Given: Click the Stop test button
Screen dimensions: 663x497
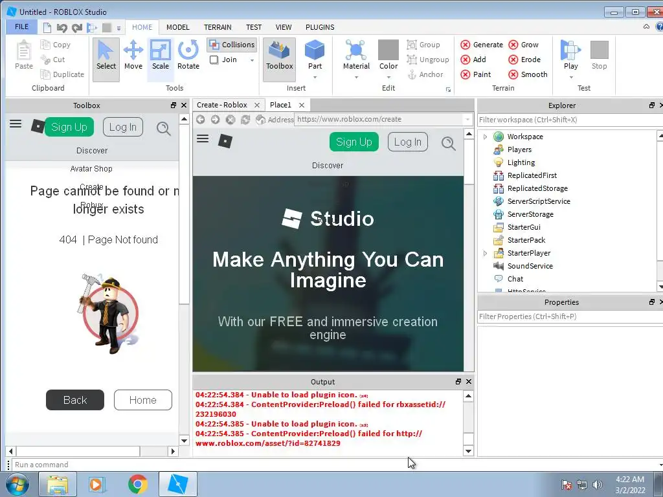Looking at the screenshot, I should click(599, 54).
